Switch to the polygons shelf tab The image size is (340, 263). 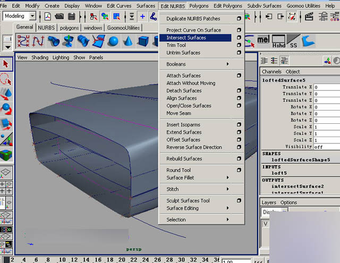(x=69, y=28)
